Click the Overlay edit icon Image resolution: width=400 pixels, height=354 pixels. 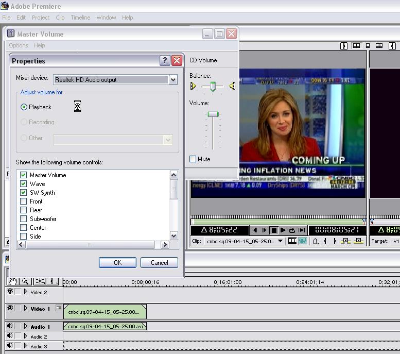358,241
